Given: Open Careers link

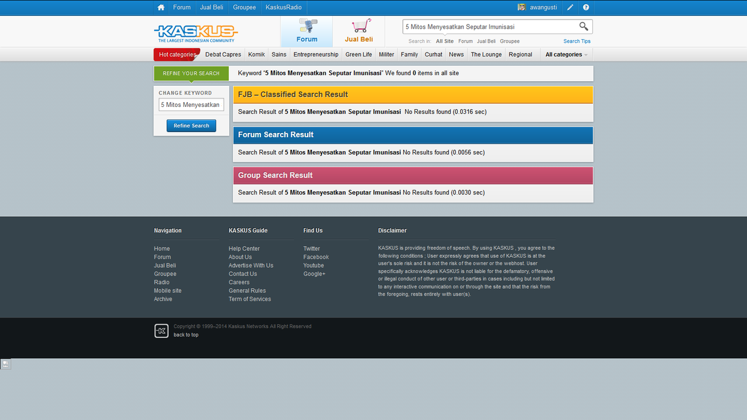Looking at the screenshot, I should point(239,282).
